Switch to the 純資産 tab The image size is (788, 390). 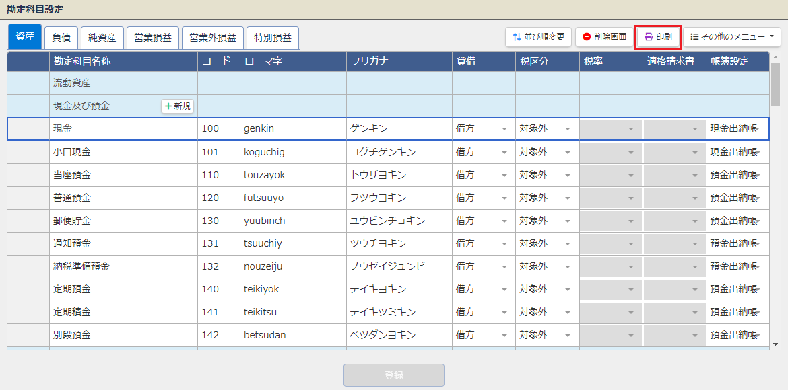tap(102, 38)
